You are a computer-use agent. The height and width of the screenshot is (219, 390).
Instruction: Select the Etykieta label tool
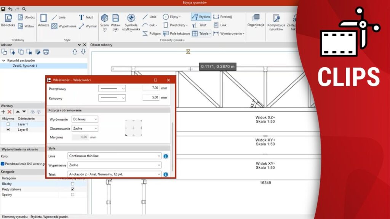pyautogui.click(x=201, y=17)
